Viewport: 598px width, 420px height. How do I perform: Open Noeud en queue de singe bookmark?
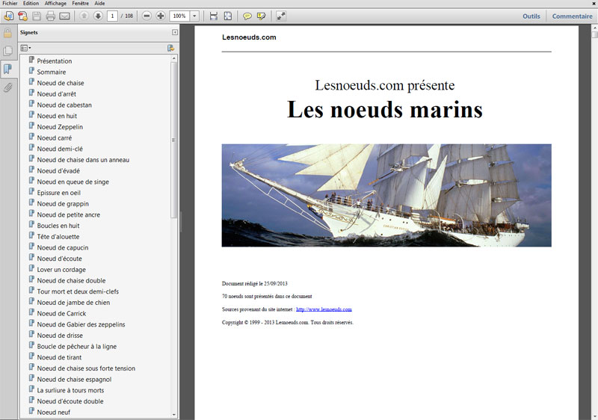(x=73, y=182)
